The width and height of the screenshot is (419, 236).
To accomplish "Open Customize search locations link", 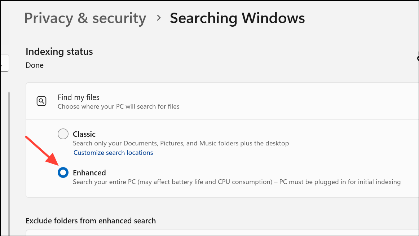I will 113,153.
